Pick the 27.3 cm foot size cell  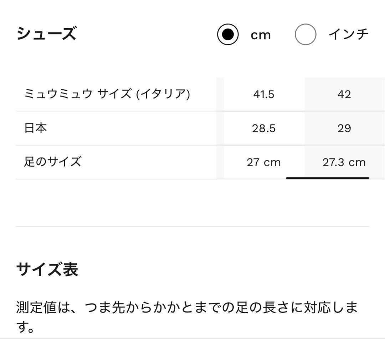pyautogui.click(x=344, y=162)
